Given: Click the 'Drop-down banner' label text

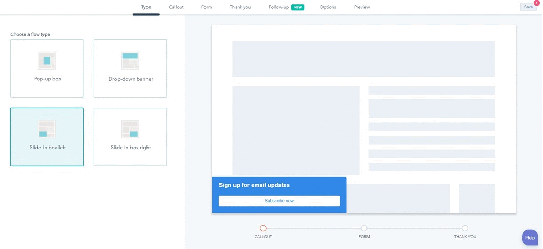Looking at the screenshot, I should click(130, 79).
